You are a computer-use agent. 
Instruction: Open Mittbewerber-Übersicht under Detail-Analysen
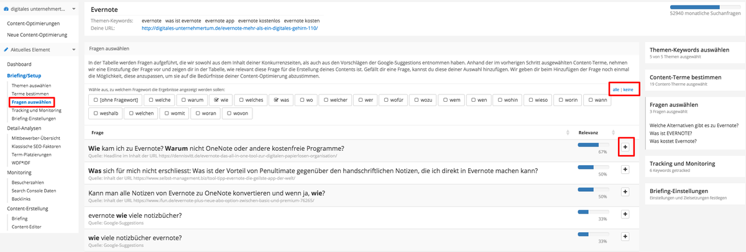pyautogui.click(x=36, y=138)
